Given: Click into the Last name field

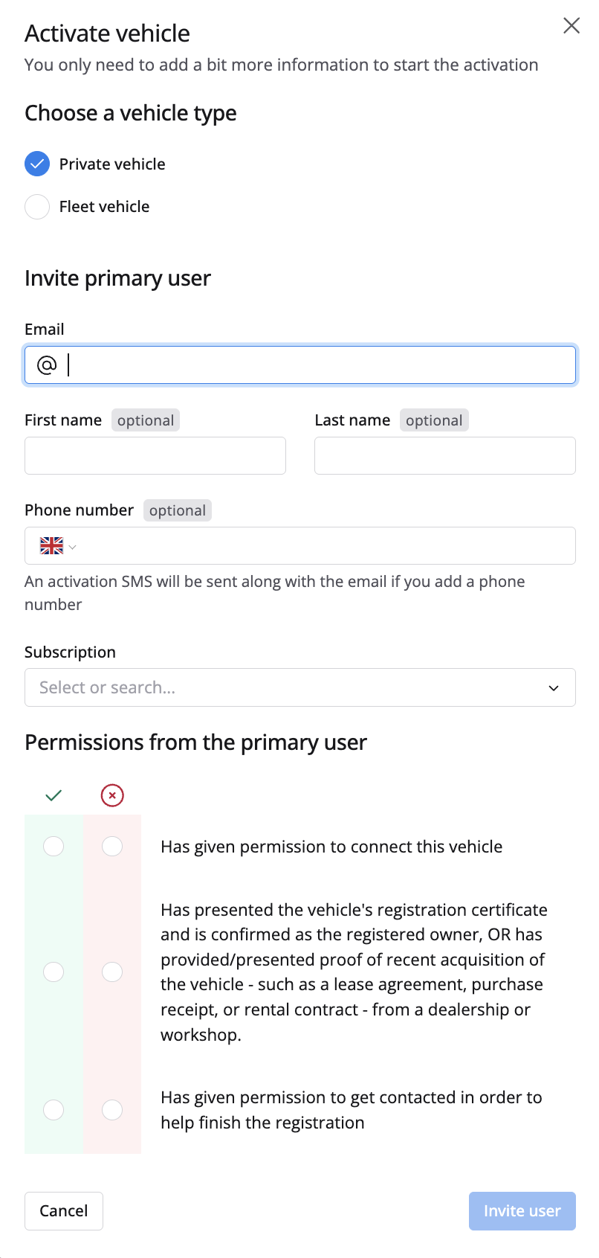Looking at the screenshot, I should (444, 456).
